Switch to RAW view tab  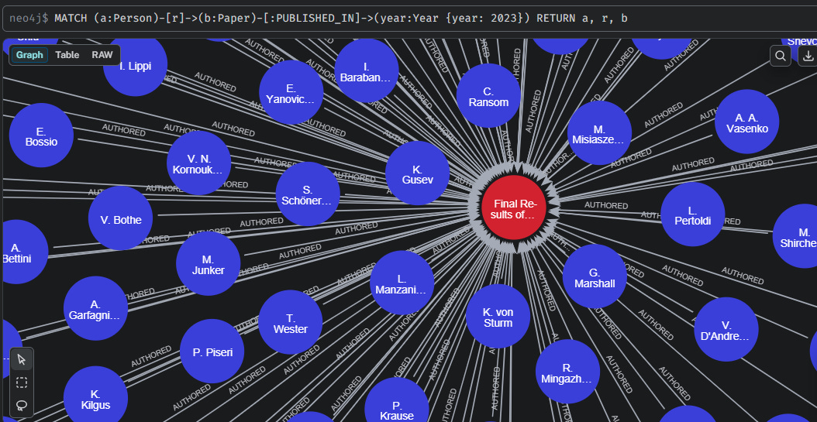(x=102, y=55)
